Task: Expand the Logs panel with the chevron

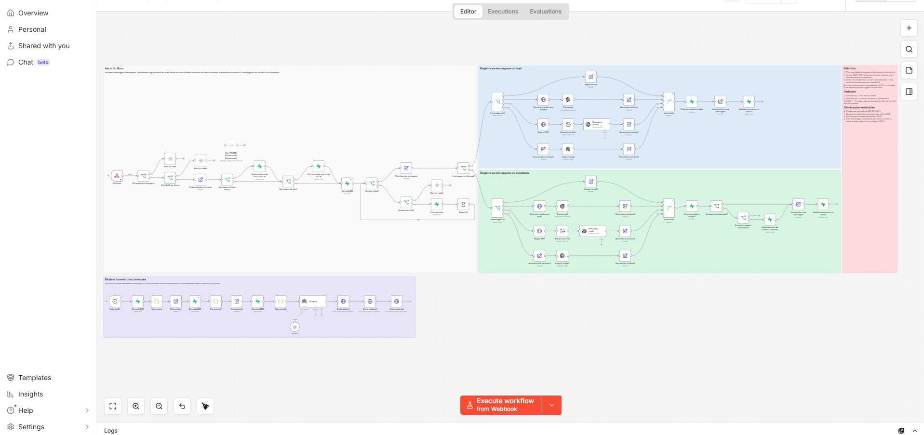Action: [x=915, y=431]
